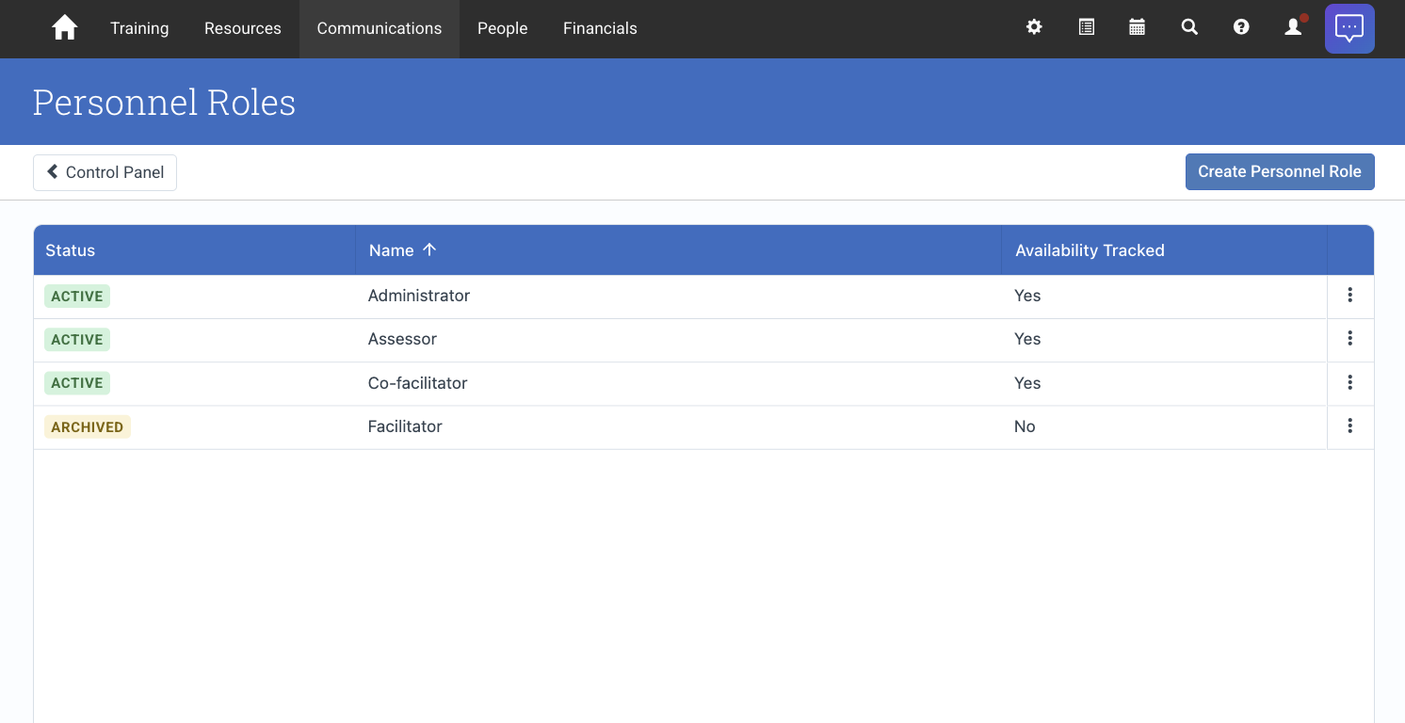Screen dimensions: 1405x723
Task: Open the People menu
Action: pos(502,28)
